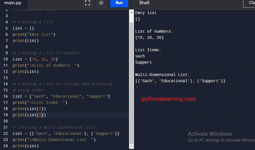Toggle the light/dark theme sun icon
Image resolution: width=255 pixels, height=150 pixels.
[101, 3]
